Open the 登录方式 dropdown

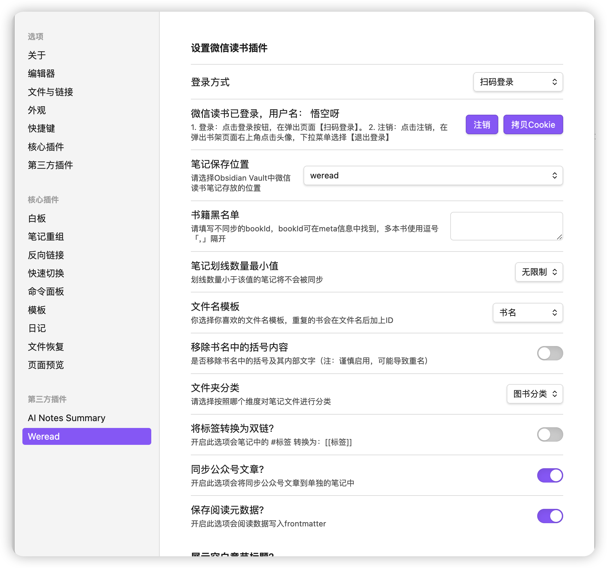518,82
